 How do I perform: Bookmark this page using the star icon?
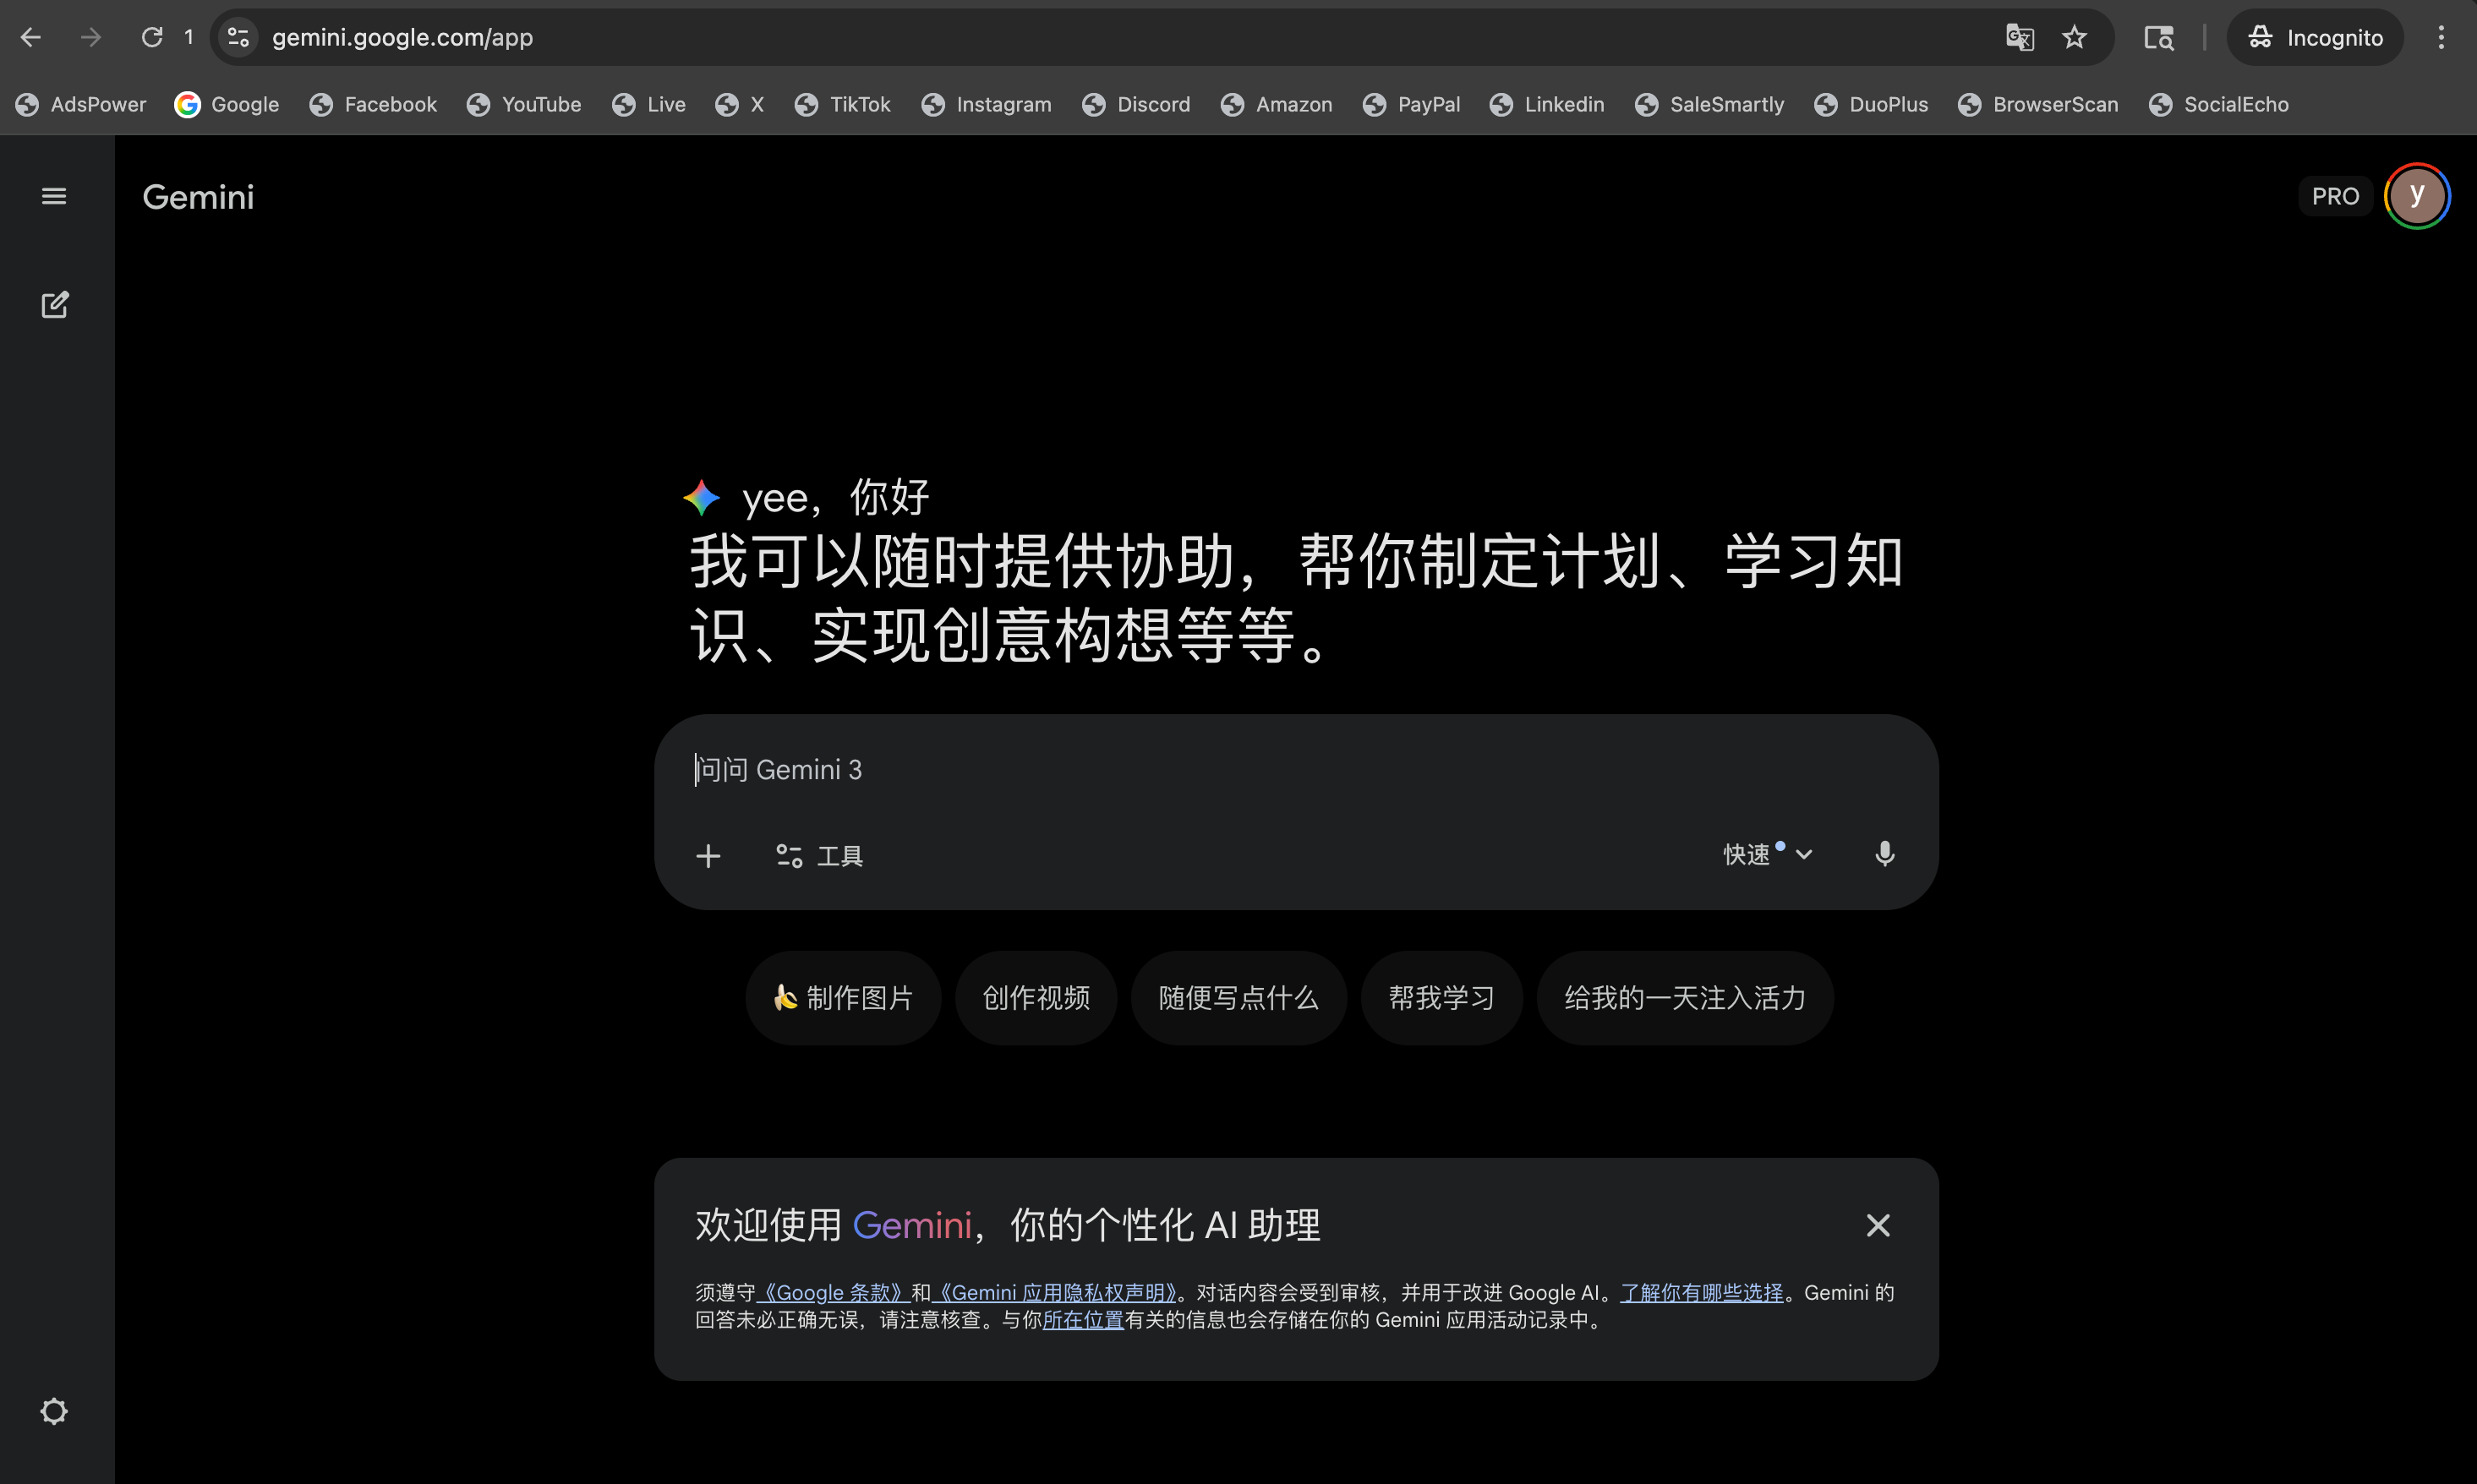2075,37
